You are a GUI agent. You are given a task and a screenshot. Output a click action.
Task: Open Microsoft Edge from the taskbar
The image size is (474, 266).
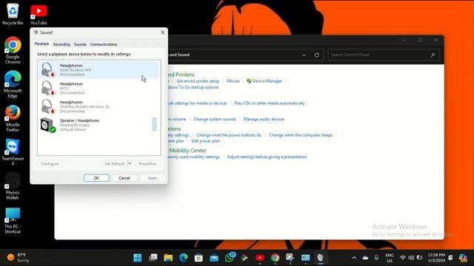pos(184,258)
